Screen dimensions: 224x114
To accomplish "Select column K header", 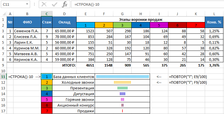I will click(x=196, y=14).
